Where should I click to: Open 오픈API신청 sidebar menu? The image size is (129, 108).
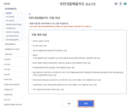(8, 95)
